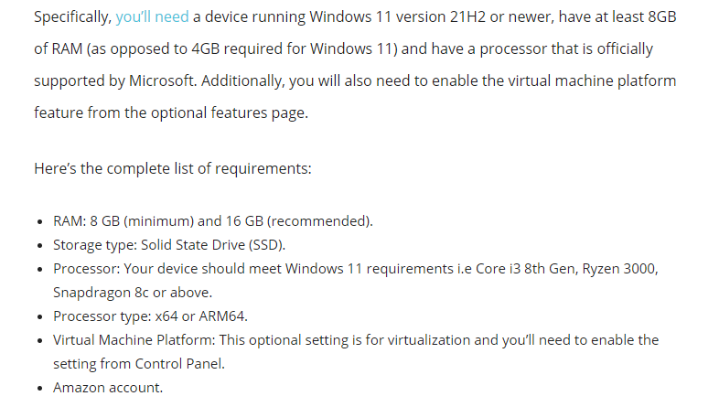The image size is (719, 396).
Task: Click the Processor type x64 or ARM64 item
Action: click(150, 316)
